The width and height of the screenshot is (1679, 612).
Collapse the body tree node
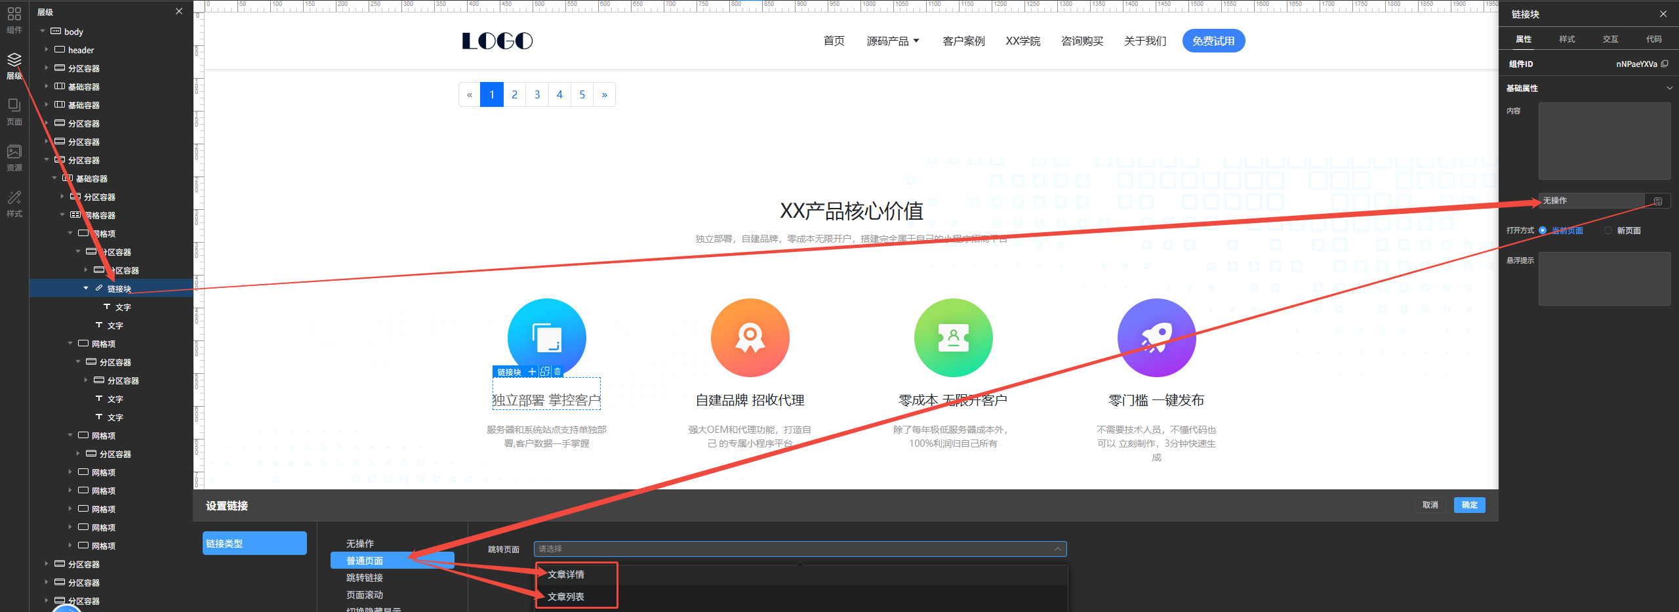pyautogui.click(x=43, y=31)
